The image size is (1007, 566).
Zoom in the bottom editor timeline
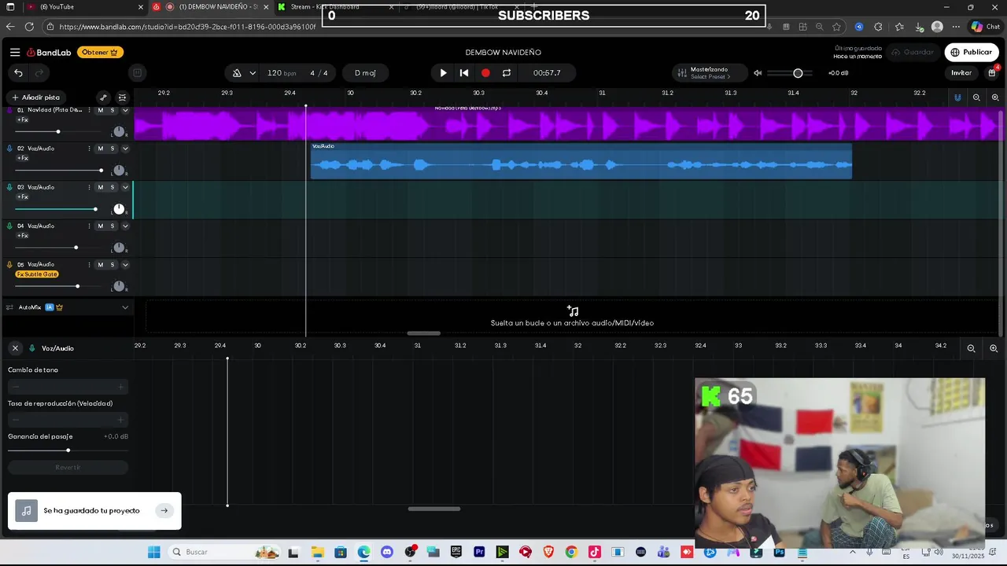(x=994, y=348)
